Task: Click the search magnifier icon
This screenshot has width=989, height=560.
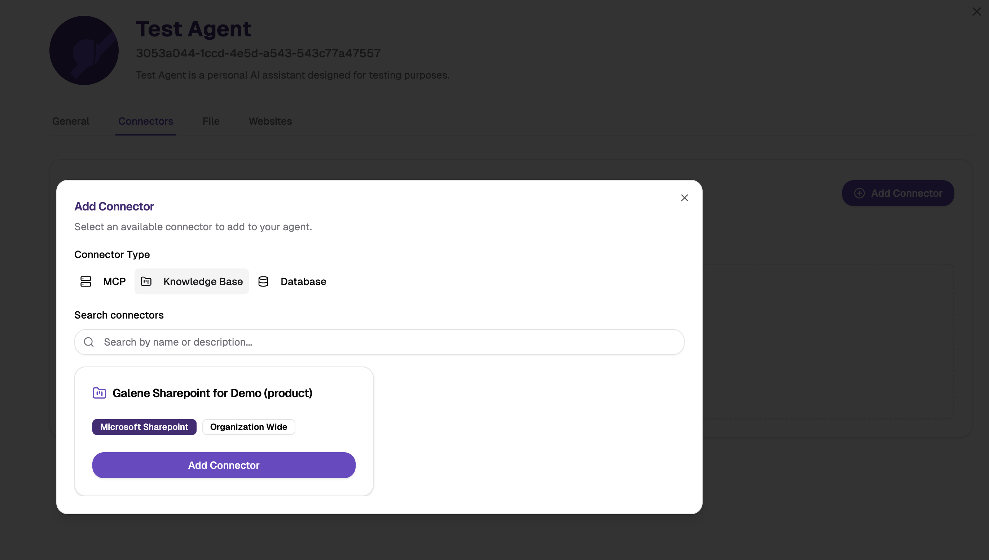Action: click(x=89, y=342)
